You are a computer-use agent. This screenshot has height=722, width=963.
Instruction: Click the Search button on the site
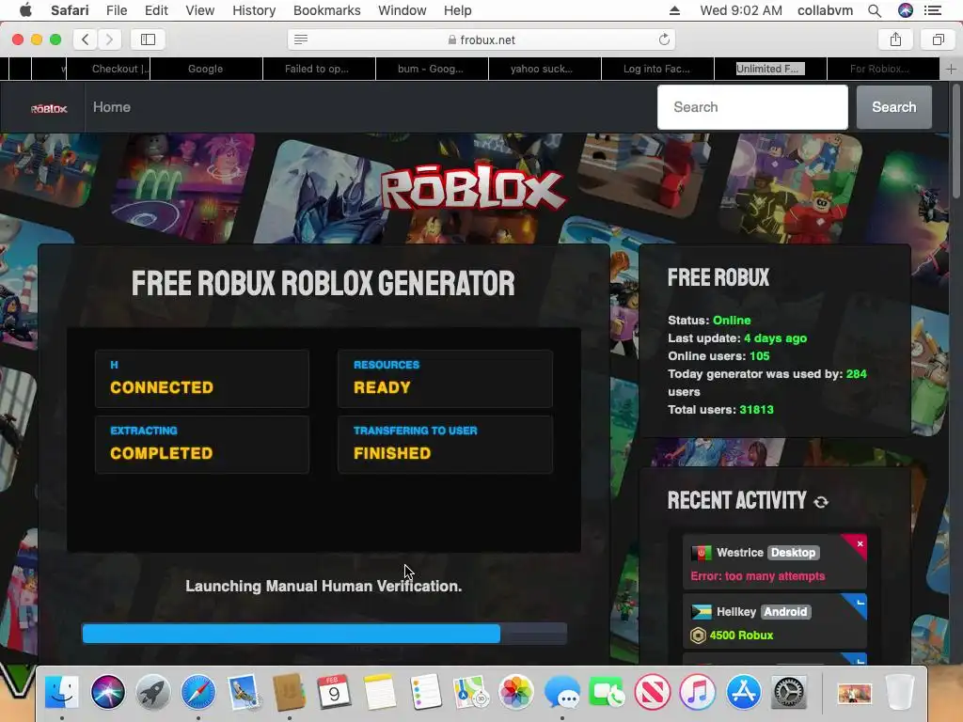(x=894, y=107)
